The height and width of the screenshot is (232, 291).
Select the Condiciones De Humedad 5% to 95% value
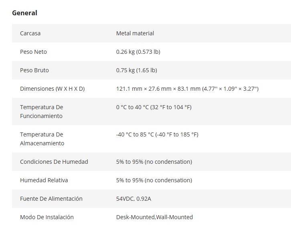click(154, 162)
